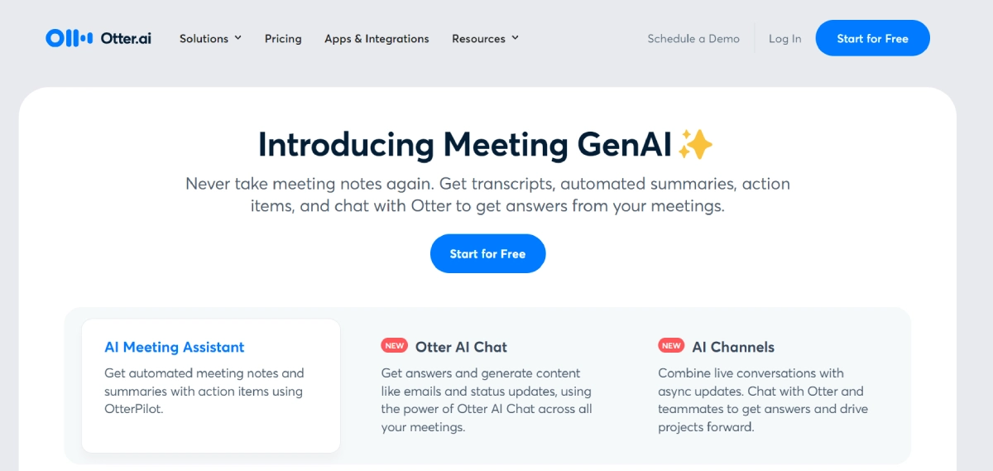Click the Schedule a Demo link
The height and width of the screenshot is (471, 993).
click(693, 38)
